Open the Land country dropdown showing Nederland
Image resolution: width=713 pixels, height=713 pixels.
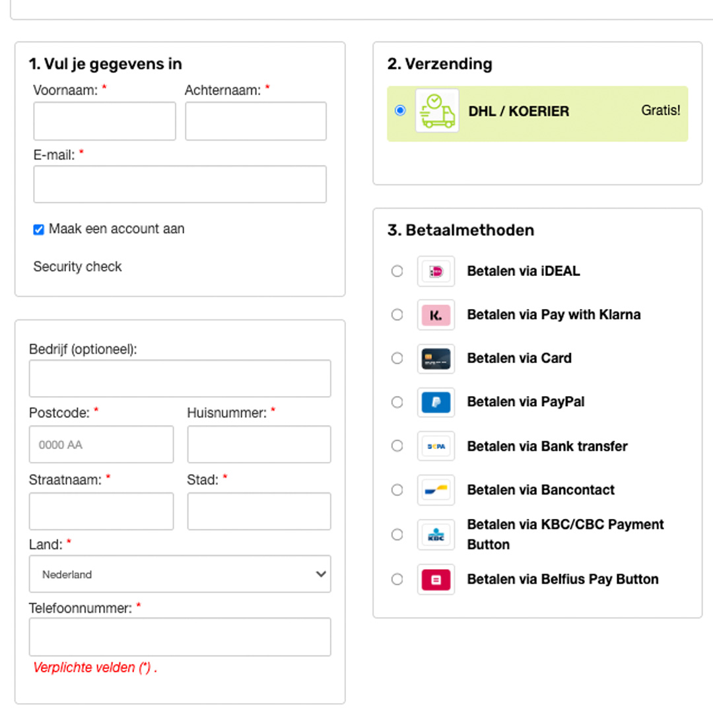tap(180, 574)
